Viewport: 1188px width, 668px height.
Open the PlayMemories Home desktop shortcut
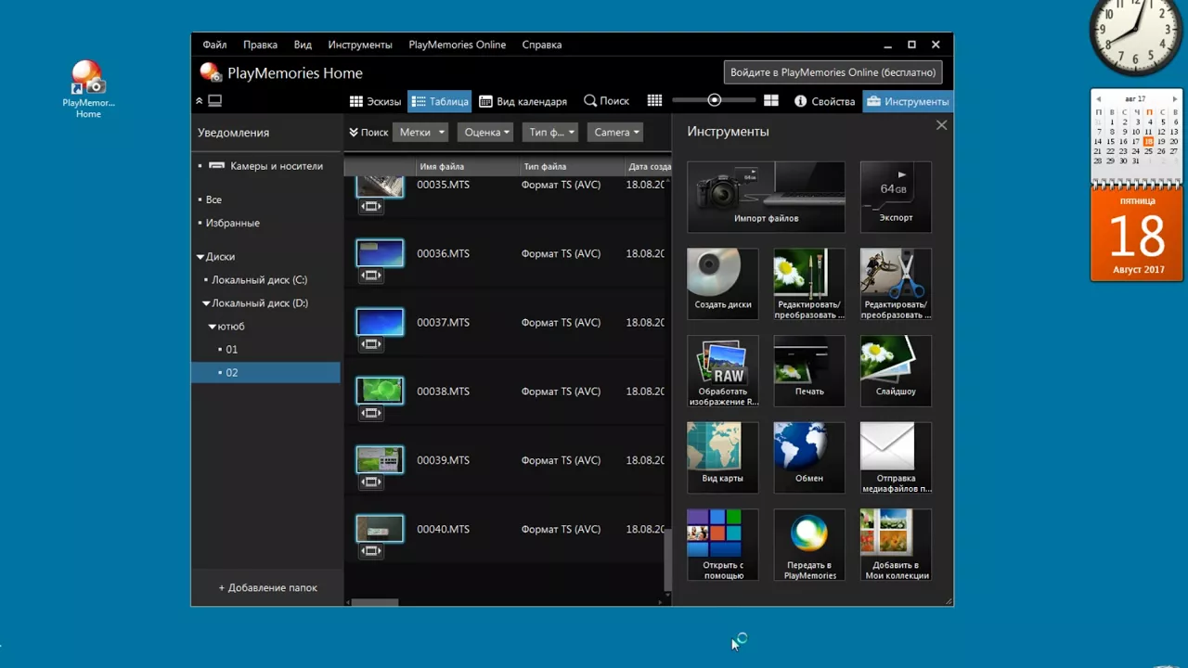click(88, 89)
